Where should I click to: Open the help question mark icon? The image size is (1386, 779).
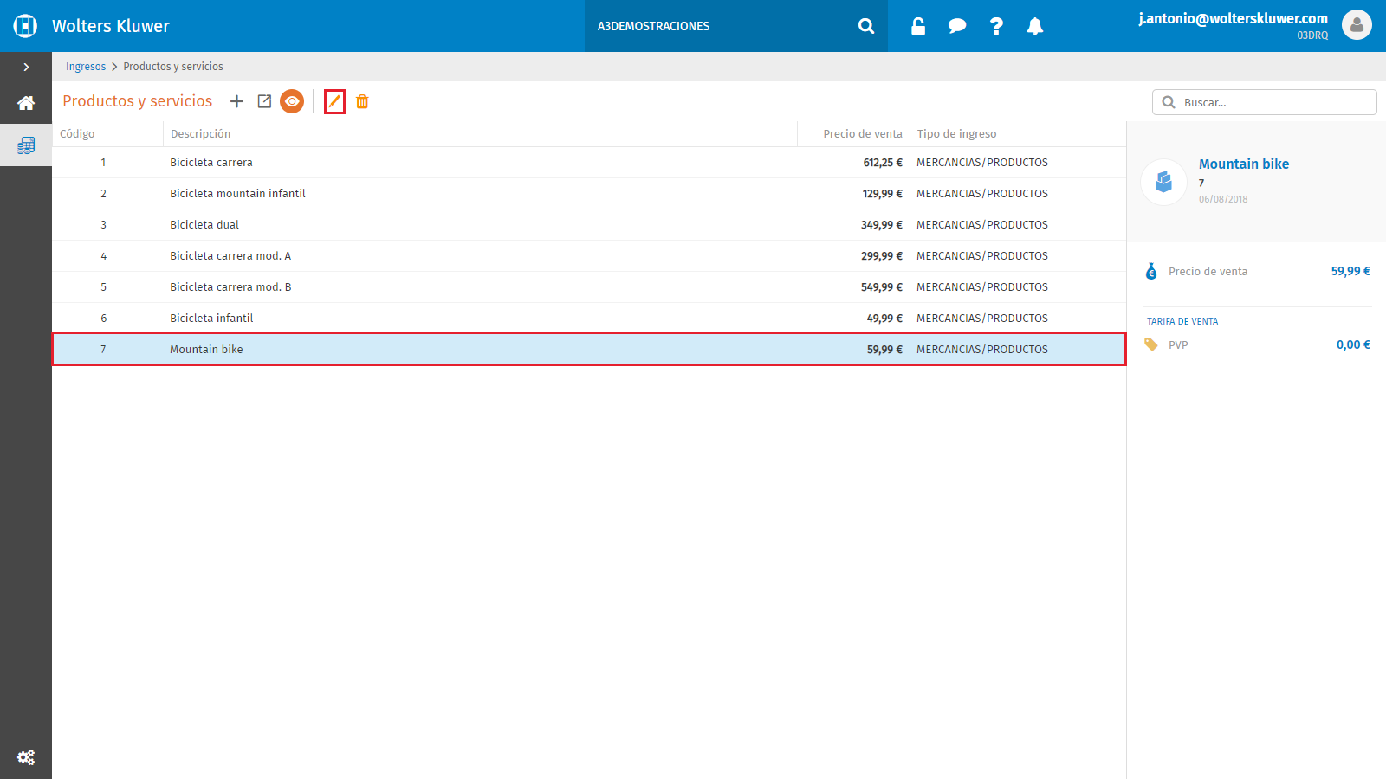[996, 26]
